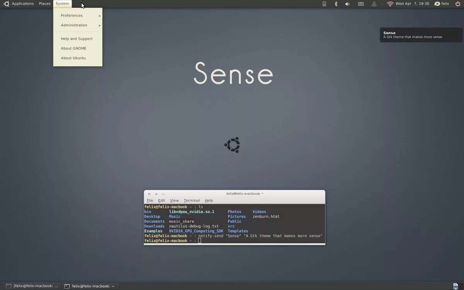
Task: Click nautilus-debug-log.txt in terminal output
Action: [x=194, y=226]
